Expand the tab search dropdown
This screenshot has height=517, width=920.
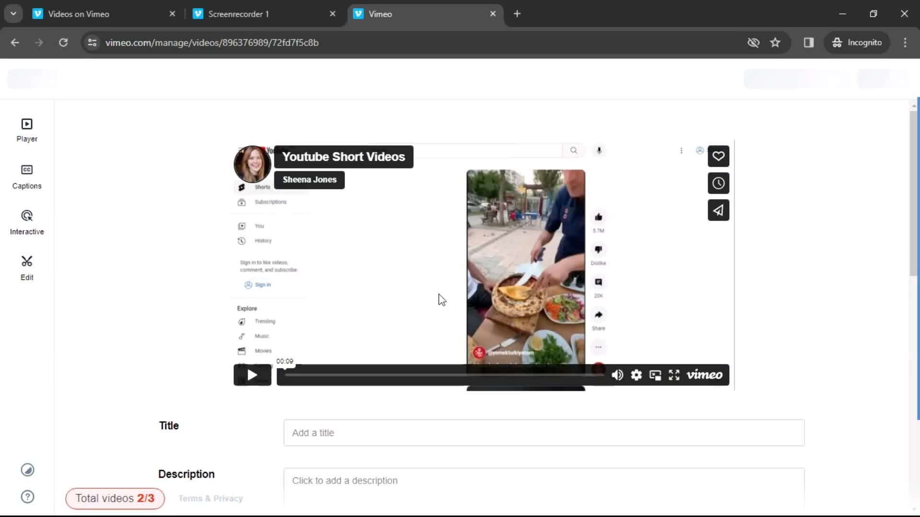coord(13,14)
